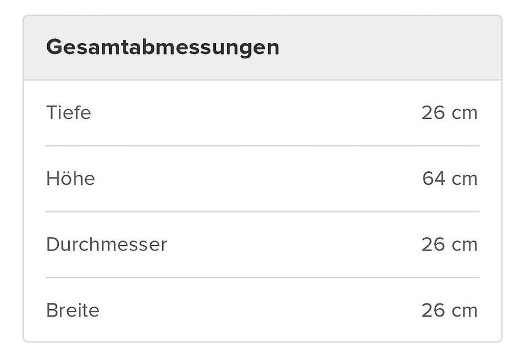Click the Breite label
This screenshot has height=356, width=525.
point(72,310)
